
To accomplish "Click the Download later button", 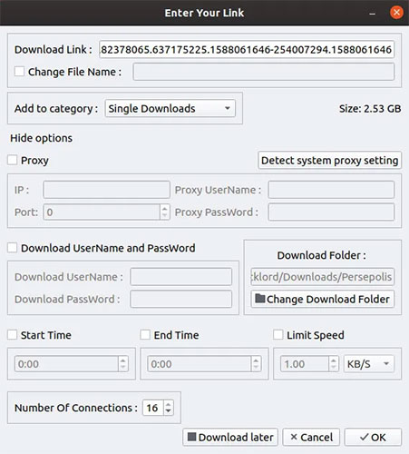I will tap(230, 437).
